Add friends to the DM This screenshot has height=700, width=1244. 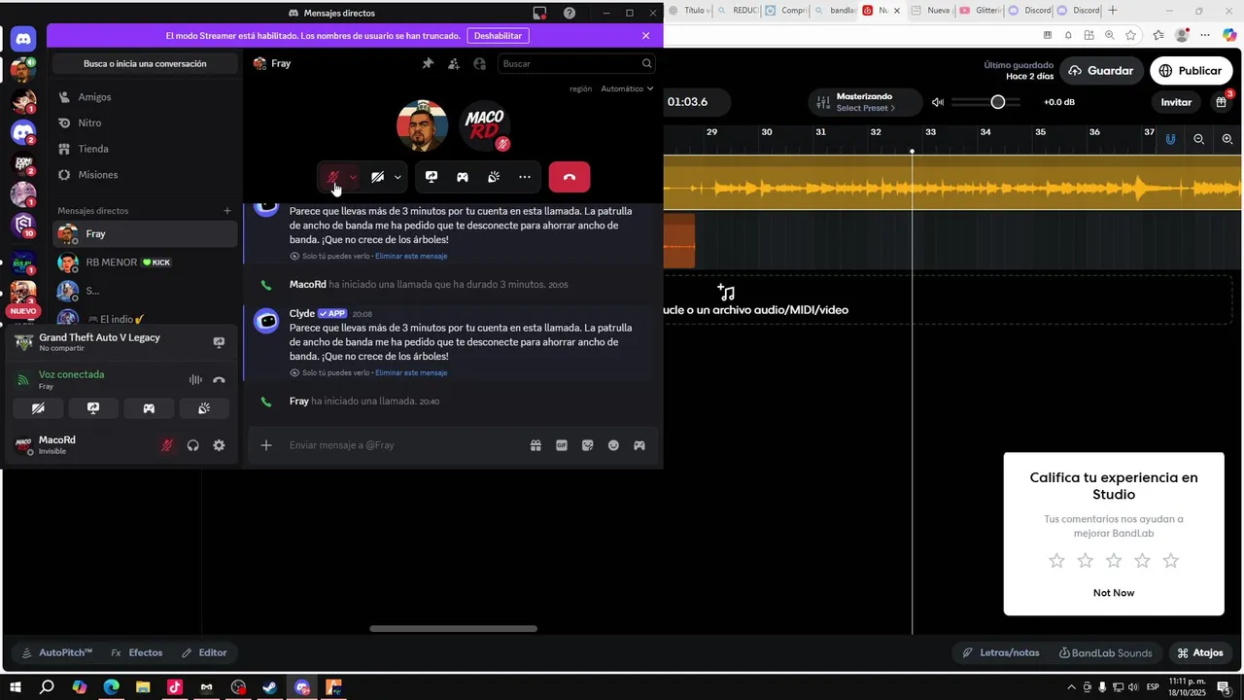454,63
